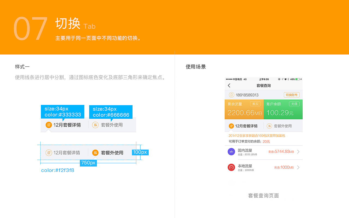Click the 套餐外使用 circular icon
The image size is (349, 218).
click(x=269, y=126)
